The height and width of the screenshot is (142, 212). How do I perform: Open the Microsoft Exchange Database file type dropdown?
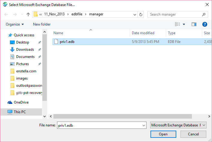point(178,125)
